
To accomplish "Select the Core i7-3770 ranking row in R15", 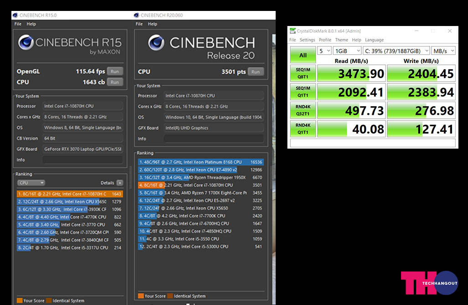I will (70, 225).
